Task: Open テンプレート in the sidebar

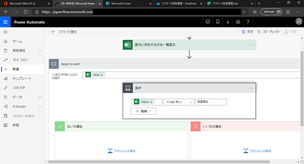Action: tap(22, 78)
